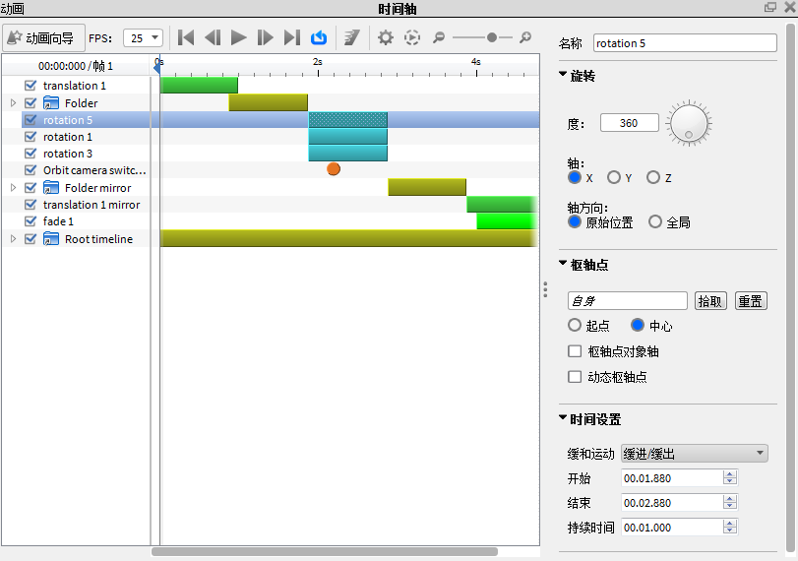Toggle the rotation 5 checkbox
Screen dimensions: 798x561
coord(31,120)
